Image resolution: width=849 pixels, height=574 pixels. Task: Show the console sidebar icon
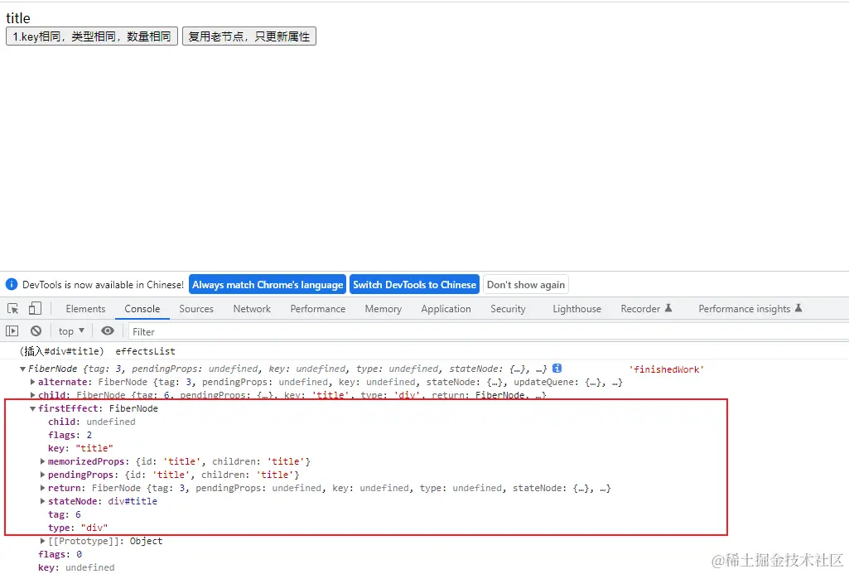(12, 330)
